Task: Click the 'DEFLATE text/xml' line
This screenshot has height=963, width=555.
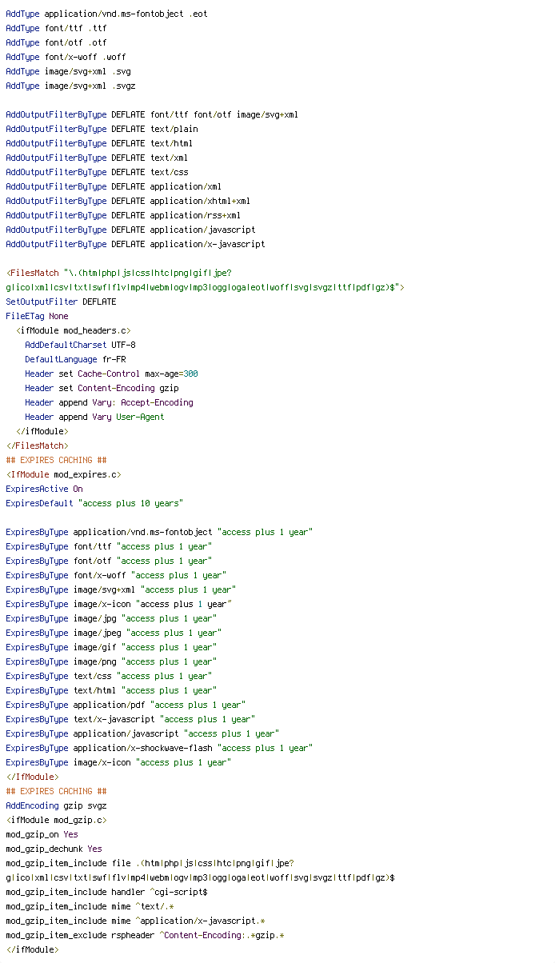Action: [x=97, y=158]
